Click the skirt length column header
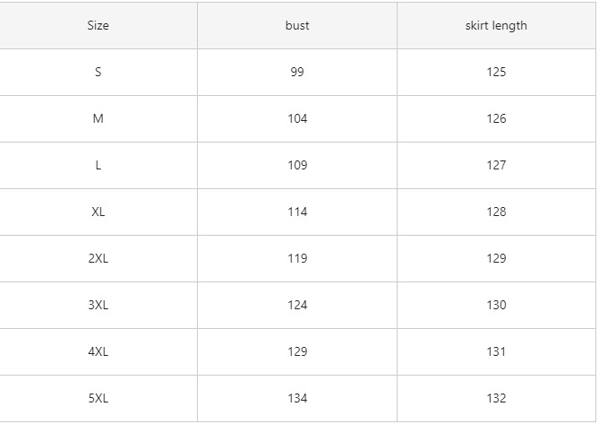The width and height of the screenshot is (599, 424). [496, 25]
